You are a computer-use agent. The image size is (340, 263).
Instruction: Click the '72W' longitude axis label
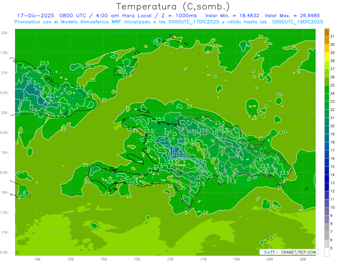(170, 259)
